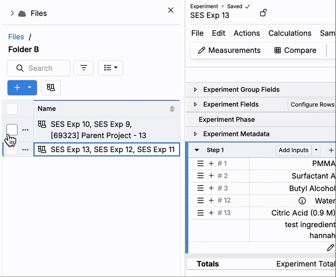The image size is (336, 277).
Task: Click the flask icon button in Files toolbar
Action: point(51,88)
